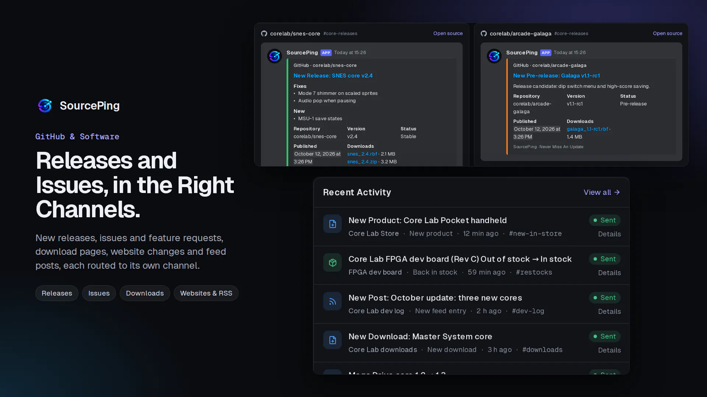Click SourcePing avatar in the Galaga message
The image size is (707, 397).
[x=494, y=56]
